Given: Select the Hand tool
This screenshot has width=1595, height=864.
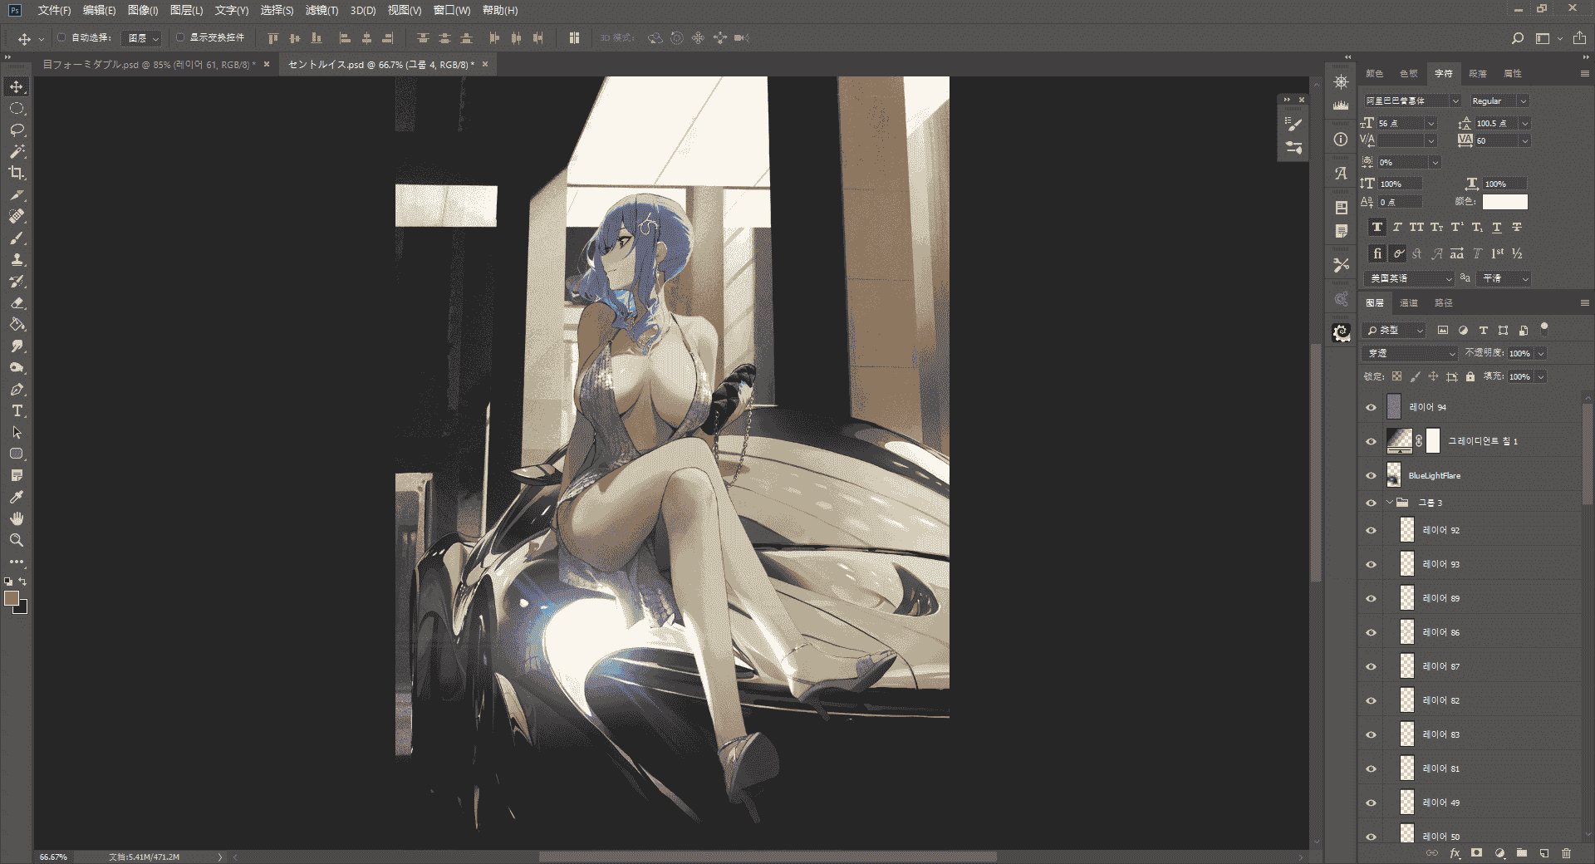Looking at the screenshot, I should (17, 518).
